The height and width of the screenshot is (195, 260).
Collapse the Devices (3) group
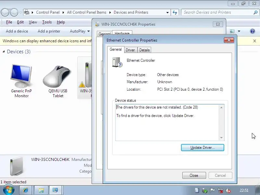[x=4, y=52]
